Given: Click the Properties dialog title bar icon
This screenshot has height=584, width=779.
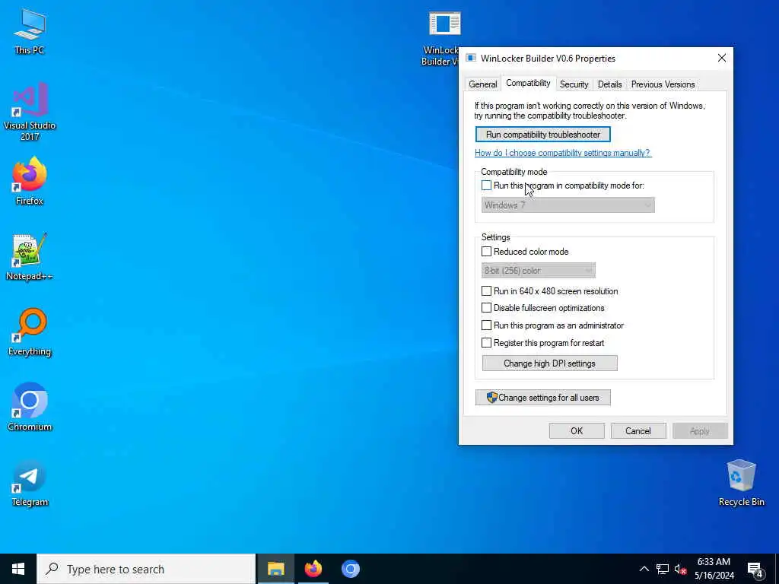Looking at the screenshot, I should [x=470, y=58].
